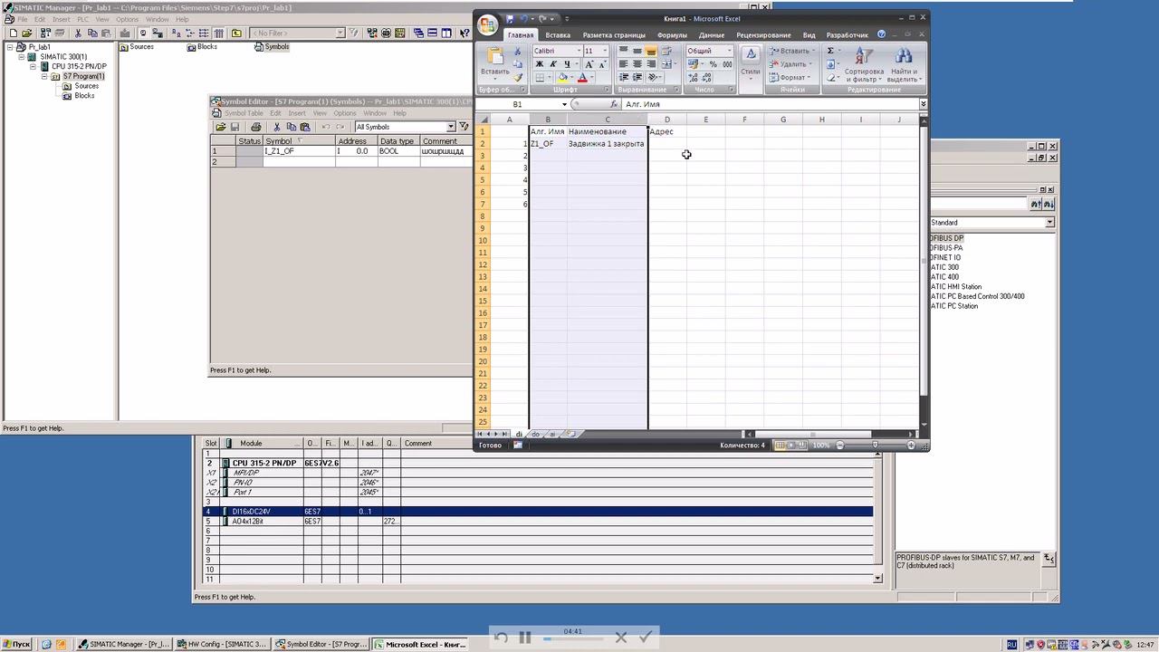Switch to Вставка ribbon tab

(x=558, y=35)
